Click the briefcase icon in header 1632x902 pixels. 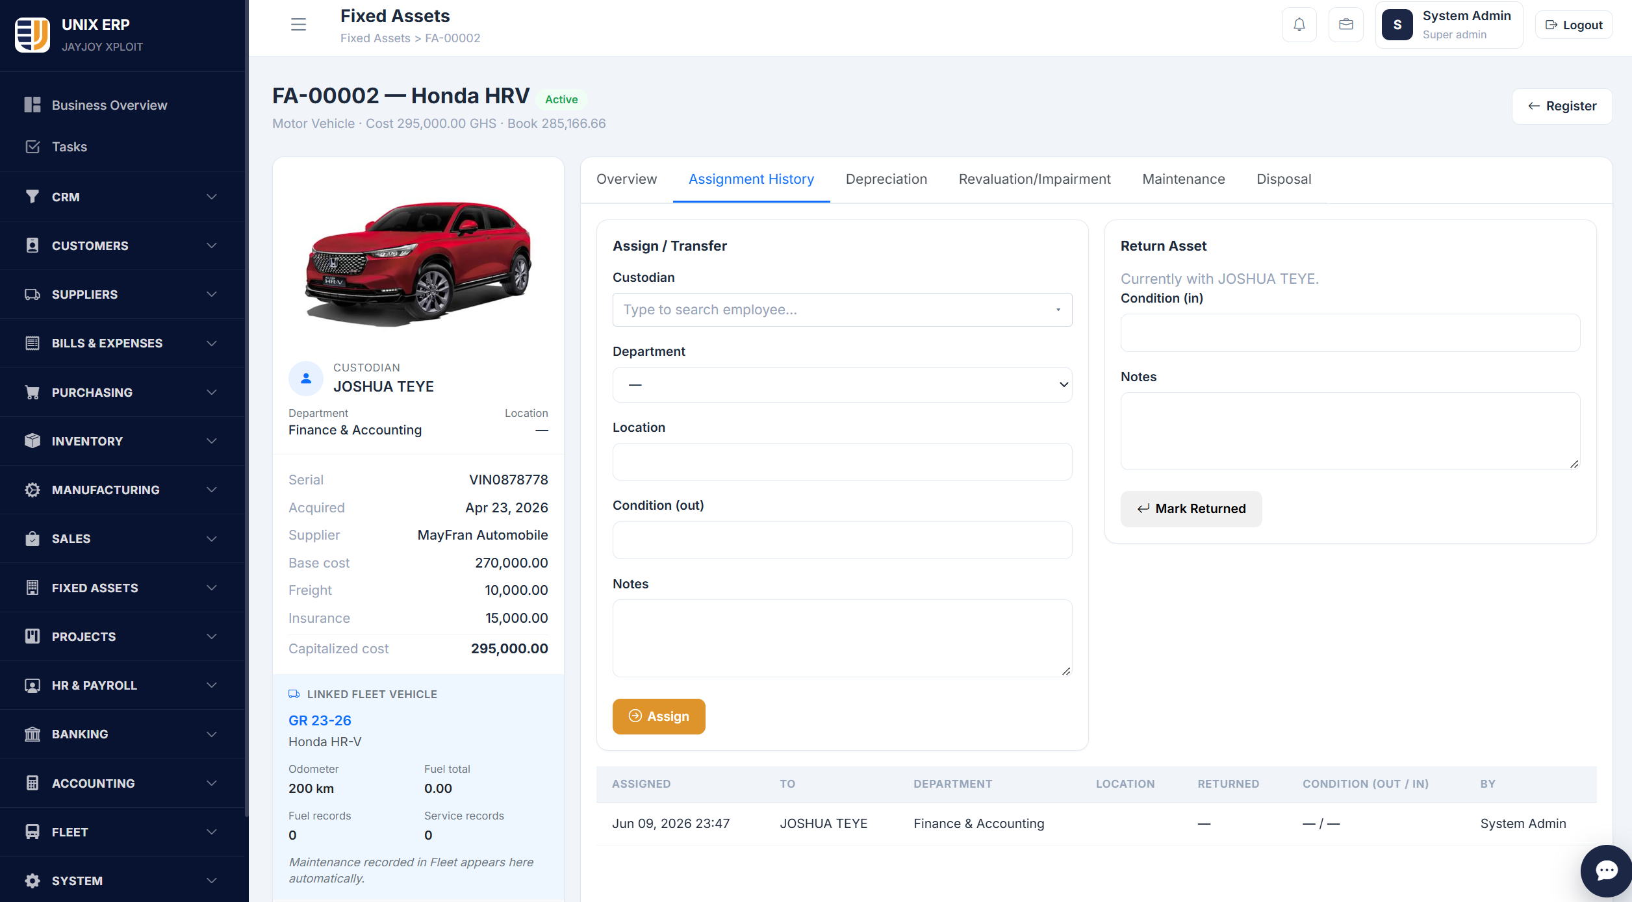click(1345, 25)
